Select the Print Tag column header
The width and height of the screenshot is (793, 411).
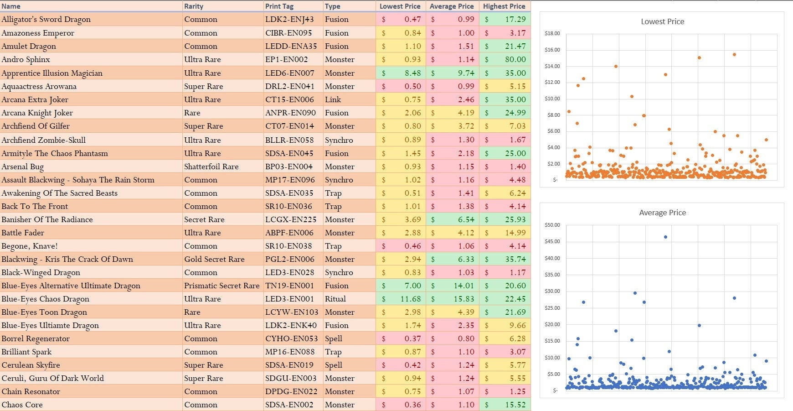point(293,6)
